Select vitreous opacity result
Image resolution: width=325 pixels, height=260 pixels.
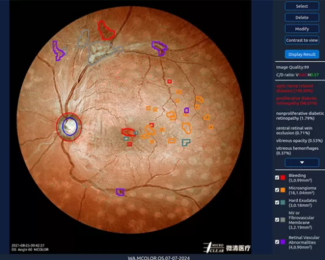click(x=299, y=141)
